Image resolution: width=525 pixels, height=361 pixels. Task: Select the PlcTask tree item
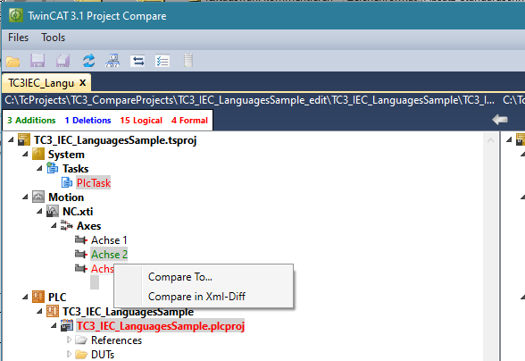94,182
